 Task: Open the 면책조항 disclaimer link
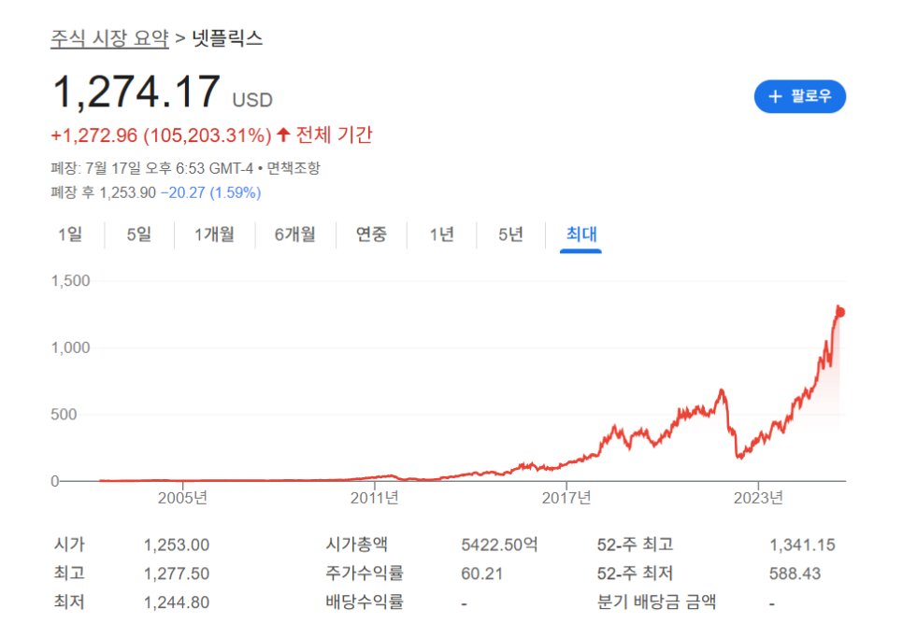pyautogui.click(x=294, y=168)
